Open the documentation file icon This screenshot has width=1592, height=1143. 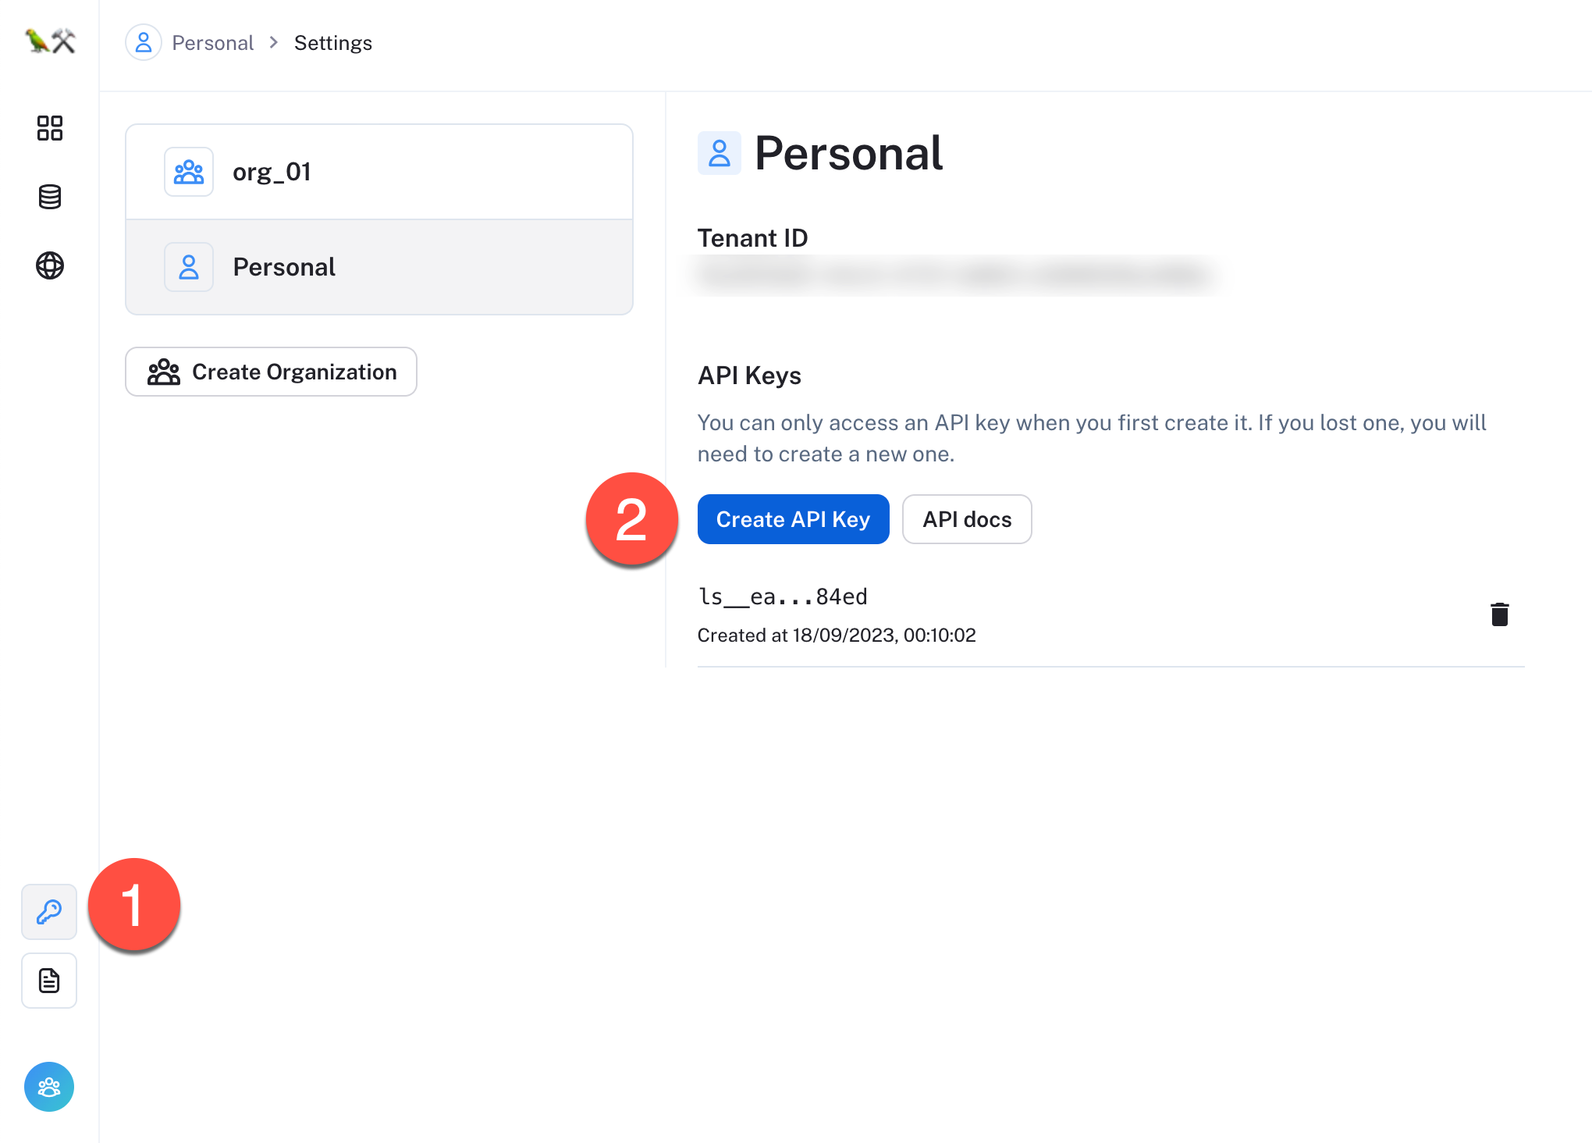49,981
